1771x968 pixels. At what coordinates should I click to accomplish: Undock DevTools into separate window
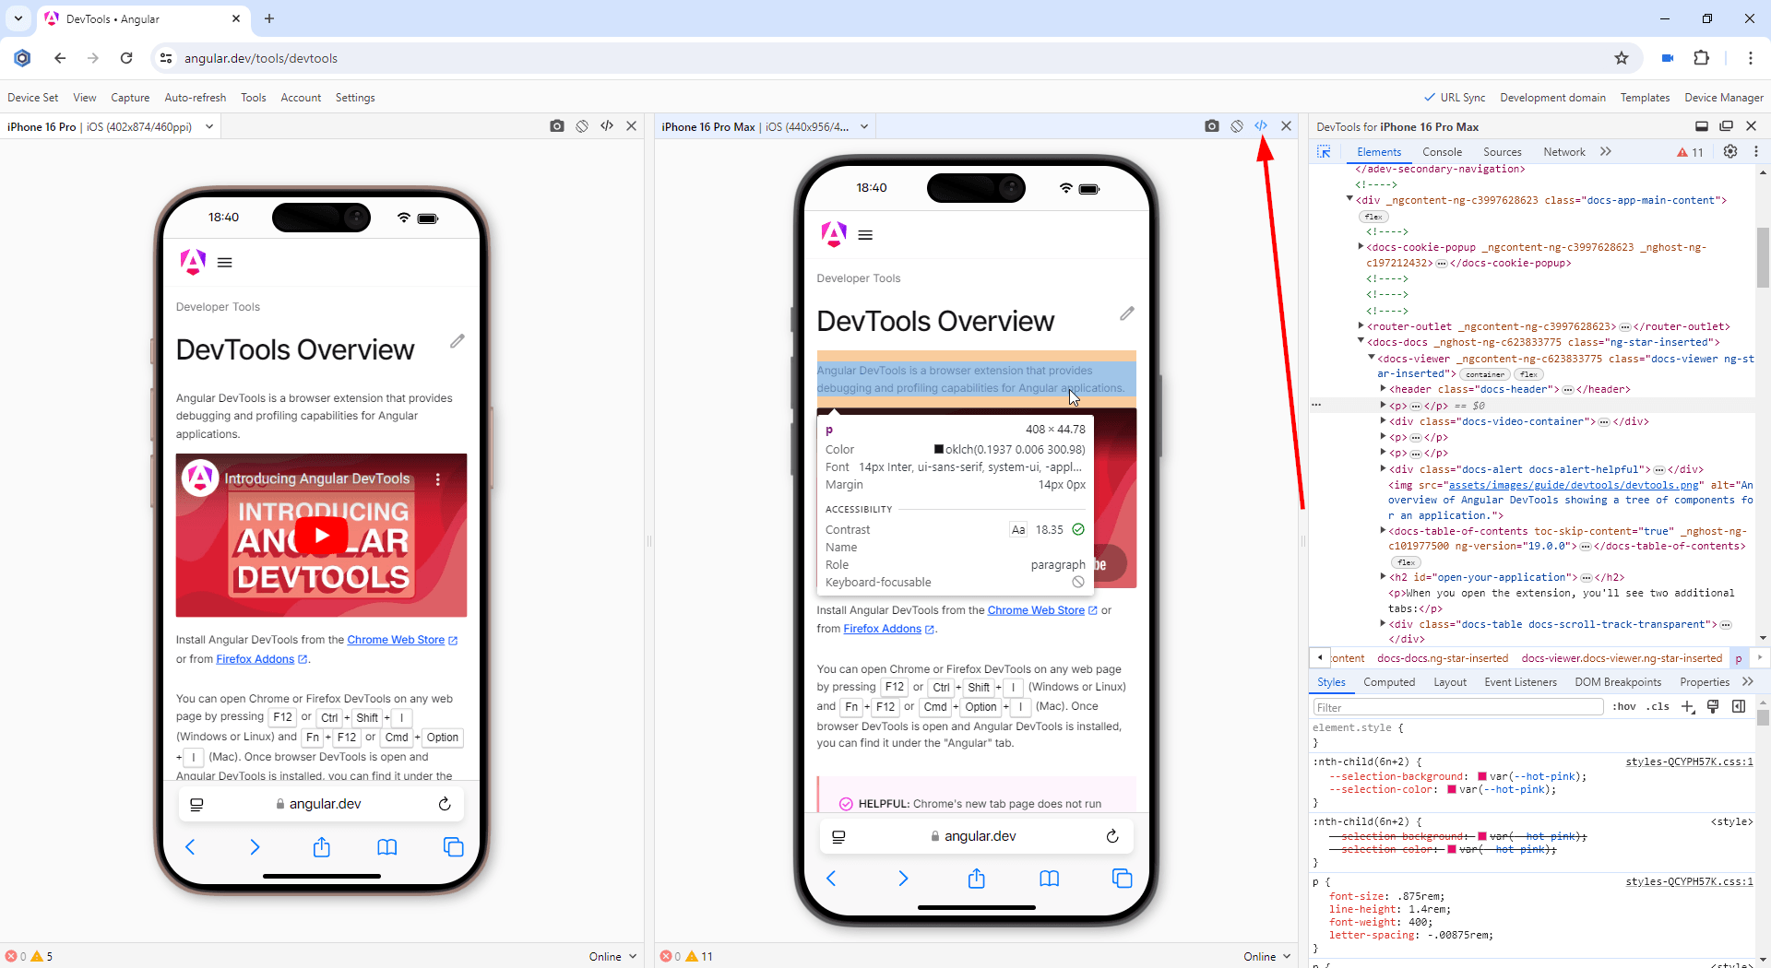tap(1726, 126)
